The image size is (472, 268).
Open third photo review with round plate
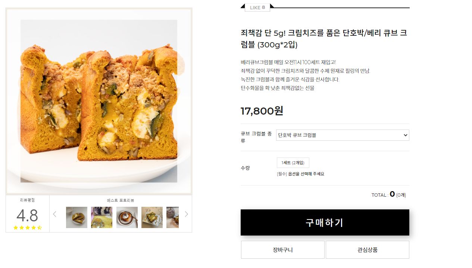[x=127, y=217]
